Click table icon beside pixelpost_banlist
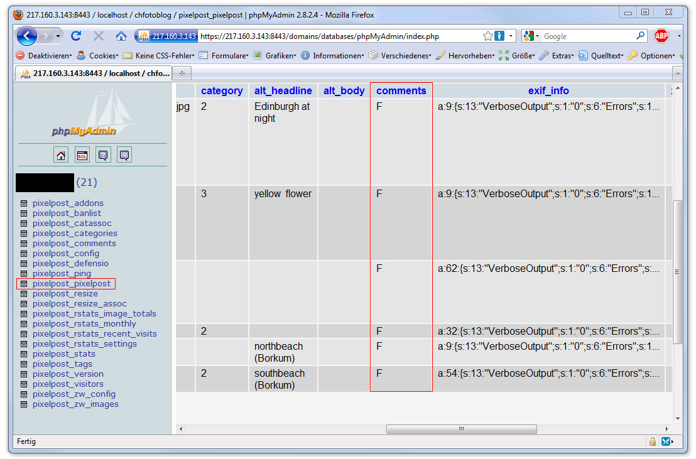This screenshot has width=696, height=459. pos(24,213)
